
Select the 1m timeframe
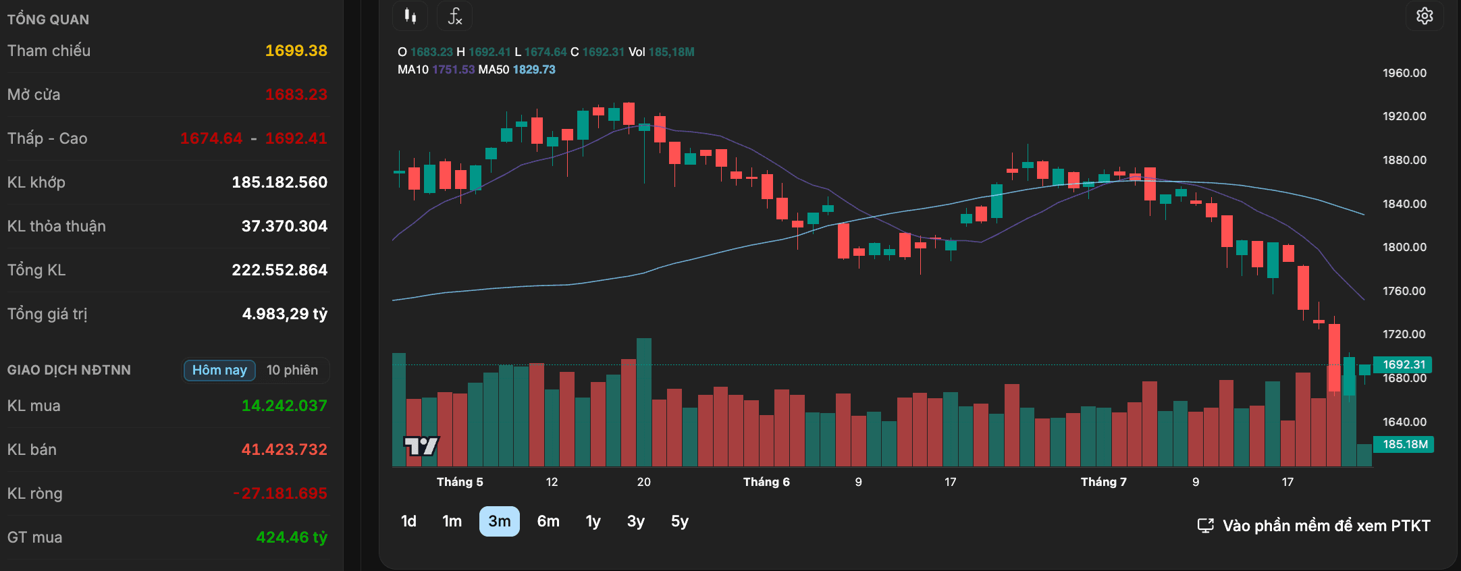(452, 521)
